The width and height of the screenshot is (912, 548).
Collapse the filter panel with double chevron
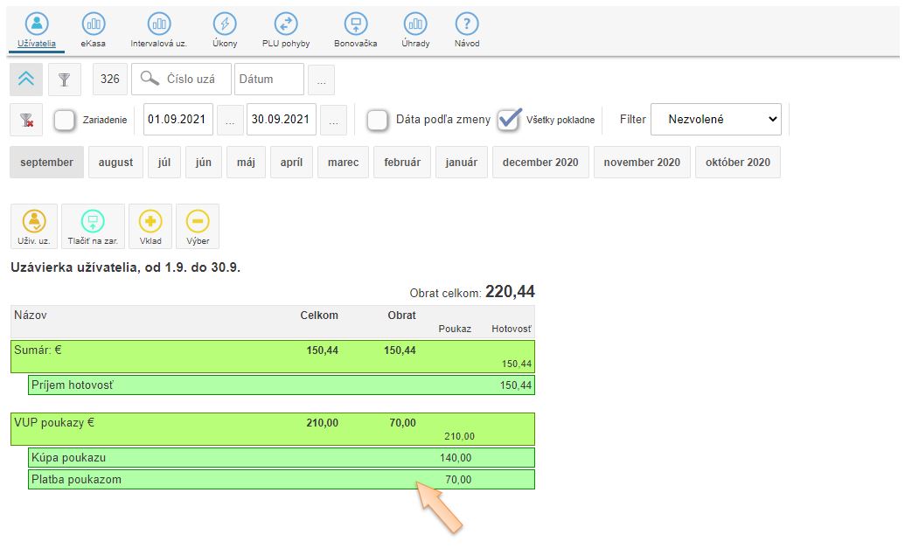[x=26, y=79]
